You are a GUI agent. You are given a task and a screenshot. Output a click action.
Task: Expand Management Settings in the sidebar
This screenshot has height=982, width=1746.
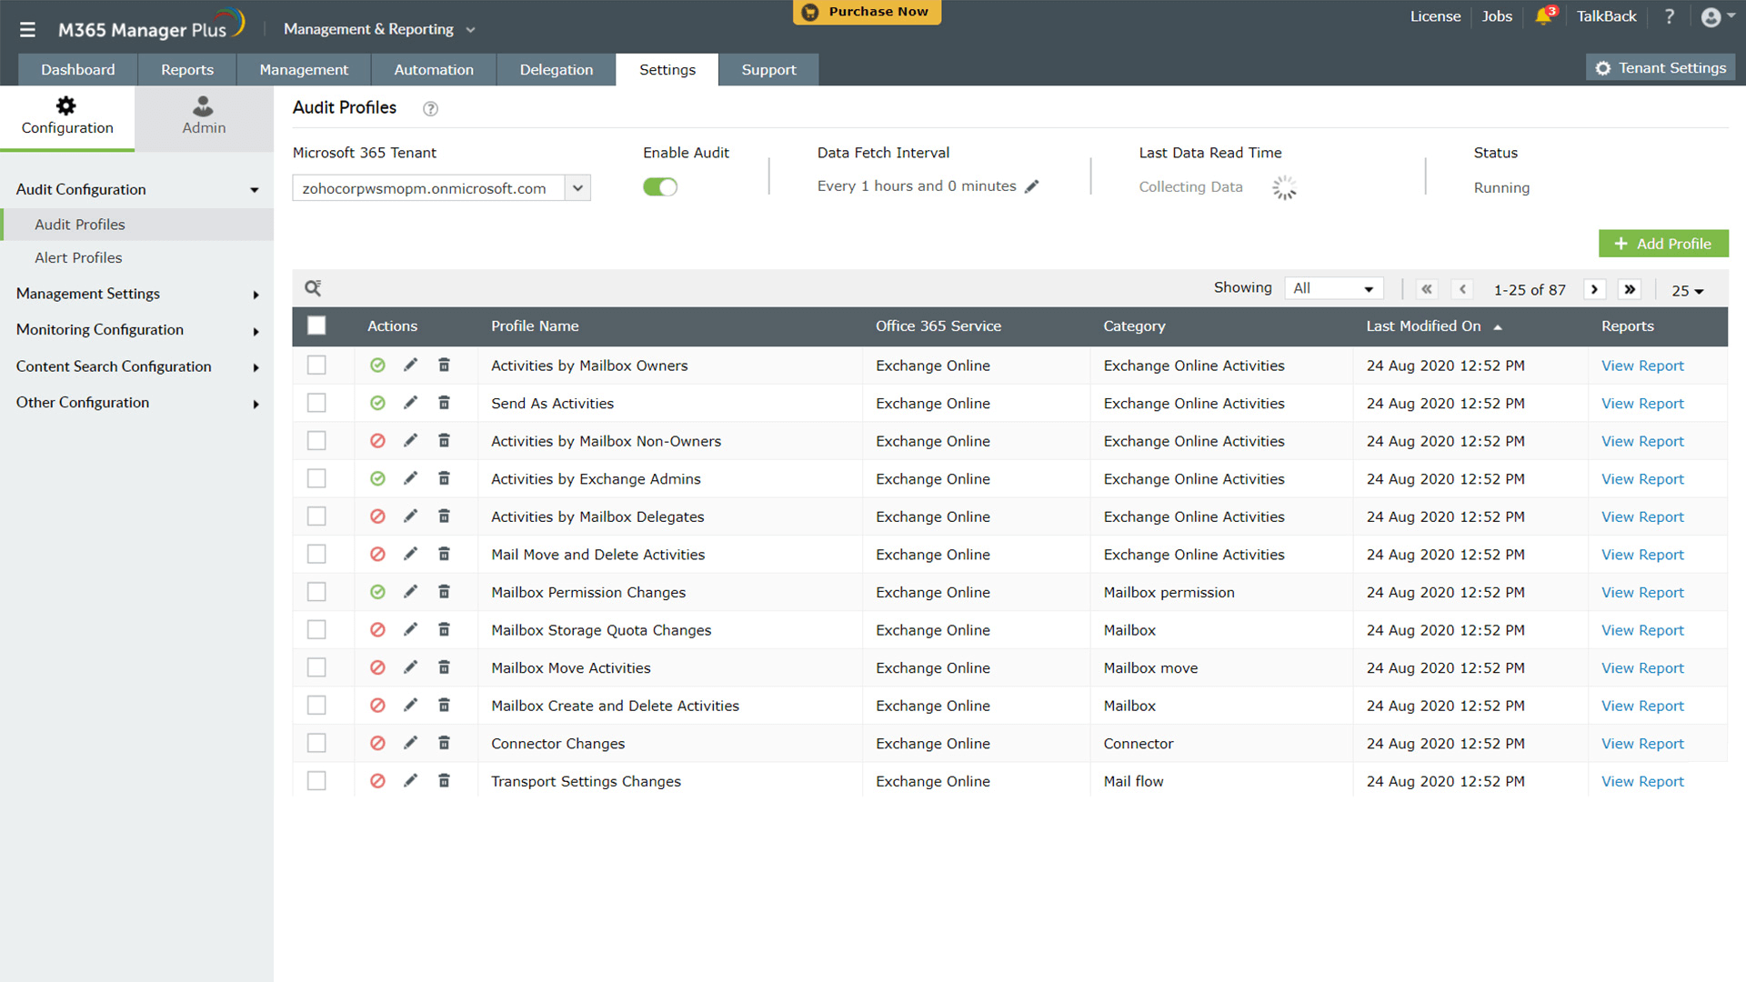pyautogui.click(x=136, y=294)
